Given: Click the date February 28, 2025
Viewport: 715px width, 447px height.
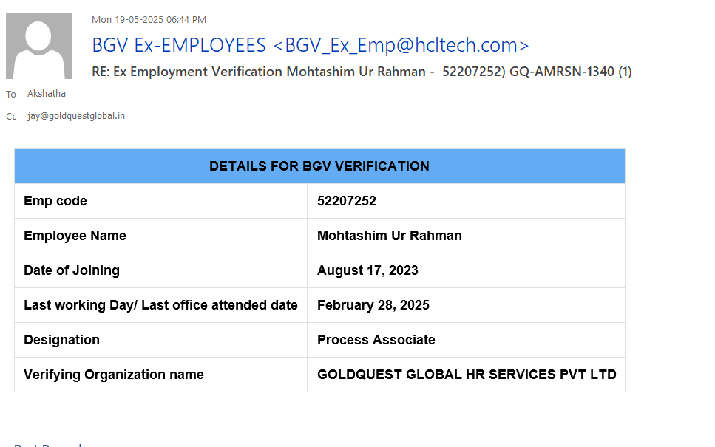Looking at the screenshot, I should pos(373,305).
